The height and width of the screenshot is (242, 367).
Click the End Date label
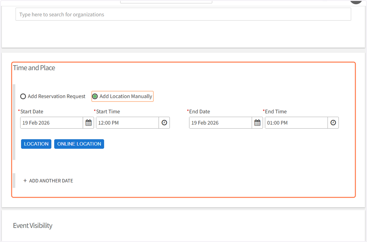(200, 112)
